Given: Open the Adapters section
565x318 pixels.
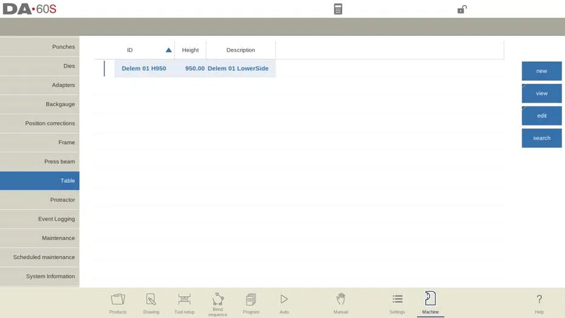Looking at the screenshot, I should pyautogui.click(x=39, y=85).
